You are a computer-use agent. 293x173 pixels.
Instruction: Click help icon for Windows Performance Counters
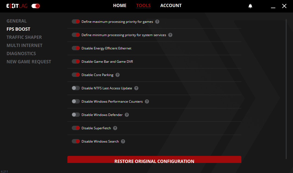coord(147,102)
